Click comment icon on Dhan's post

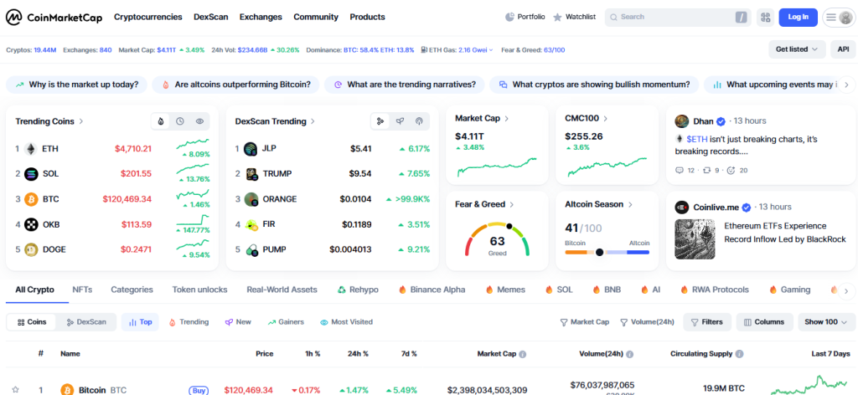(680, 171)
